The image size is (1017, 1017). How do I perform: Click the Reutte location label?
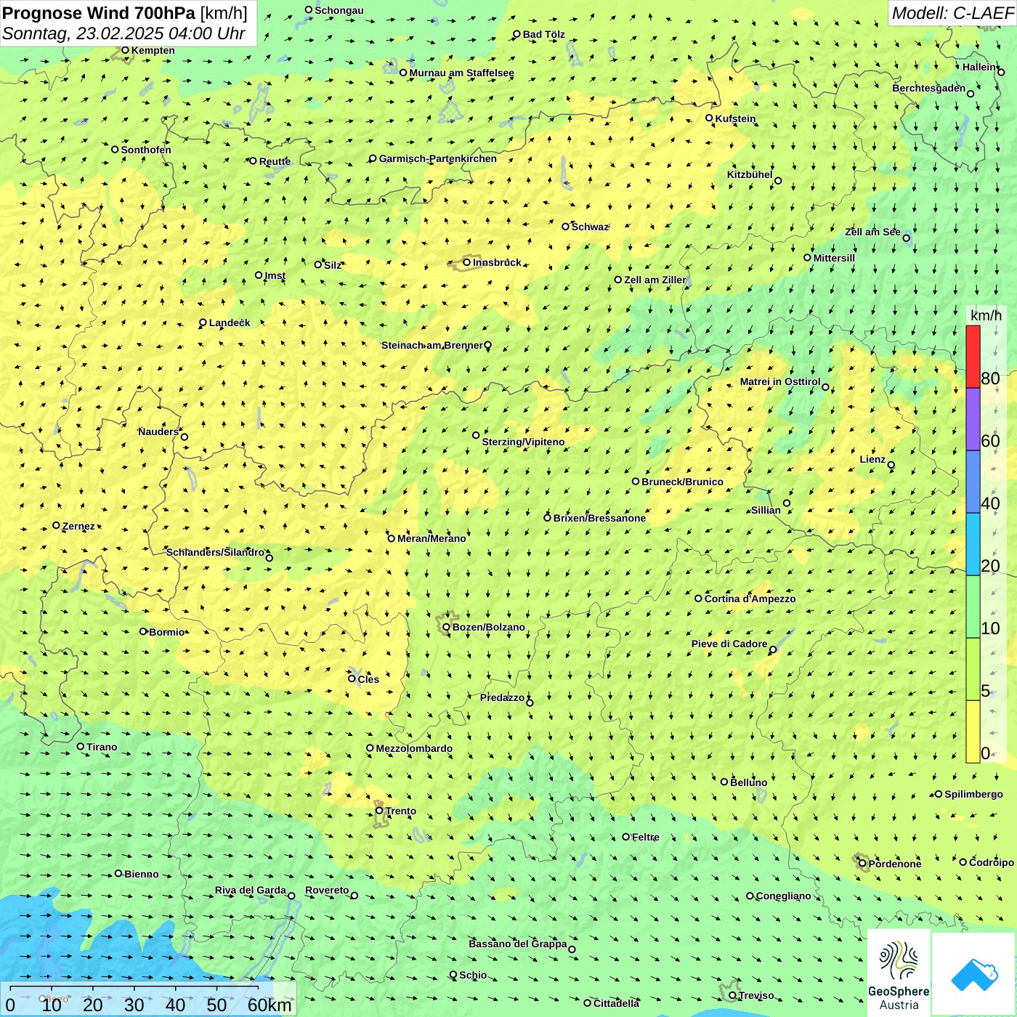(275, 161)
